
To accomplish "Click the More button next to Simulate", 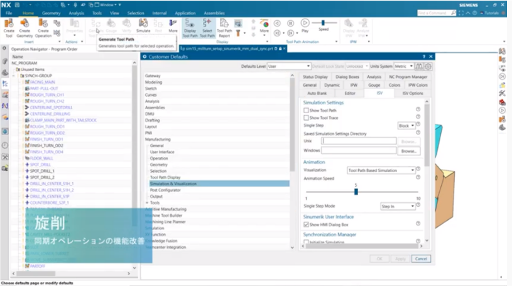I will click(x=173, y=26).
